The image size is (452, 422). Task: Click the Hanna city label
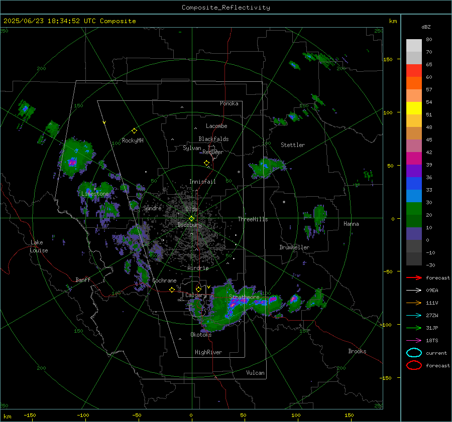coord(351,224)
